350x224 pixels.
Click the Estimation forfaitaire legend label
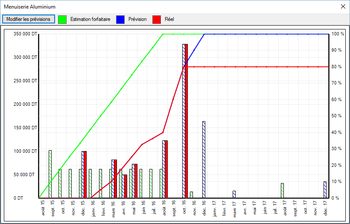coord(90,19)
